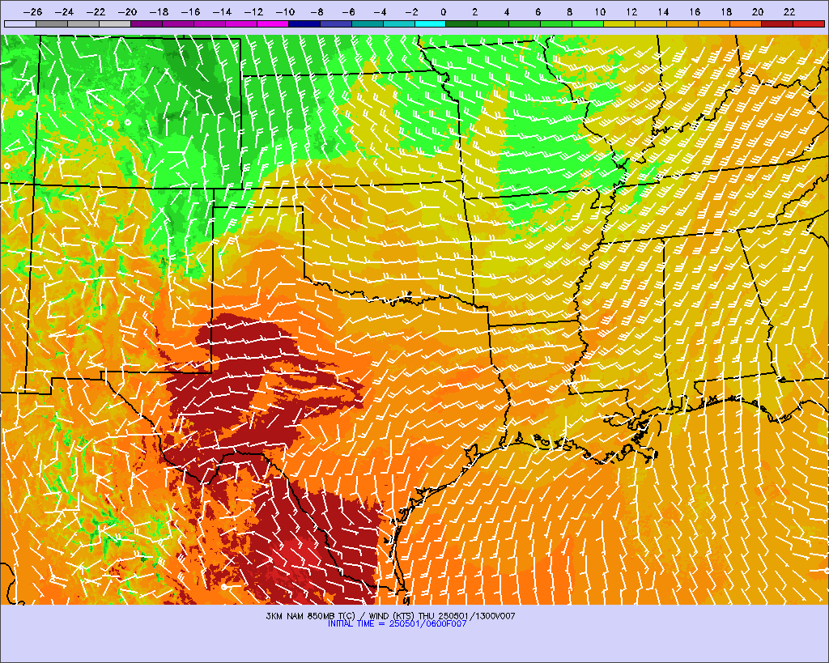
Task: Select bright green swatch between 8 and 10
Action: point(588,23)
